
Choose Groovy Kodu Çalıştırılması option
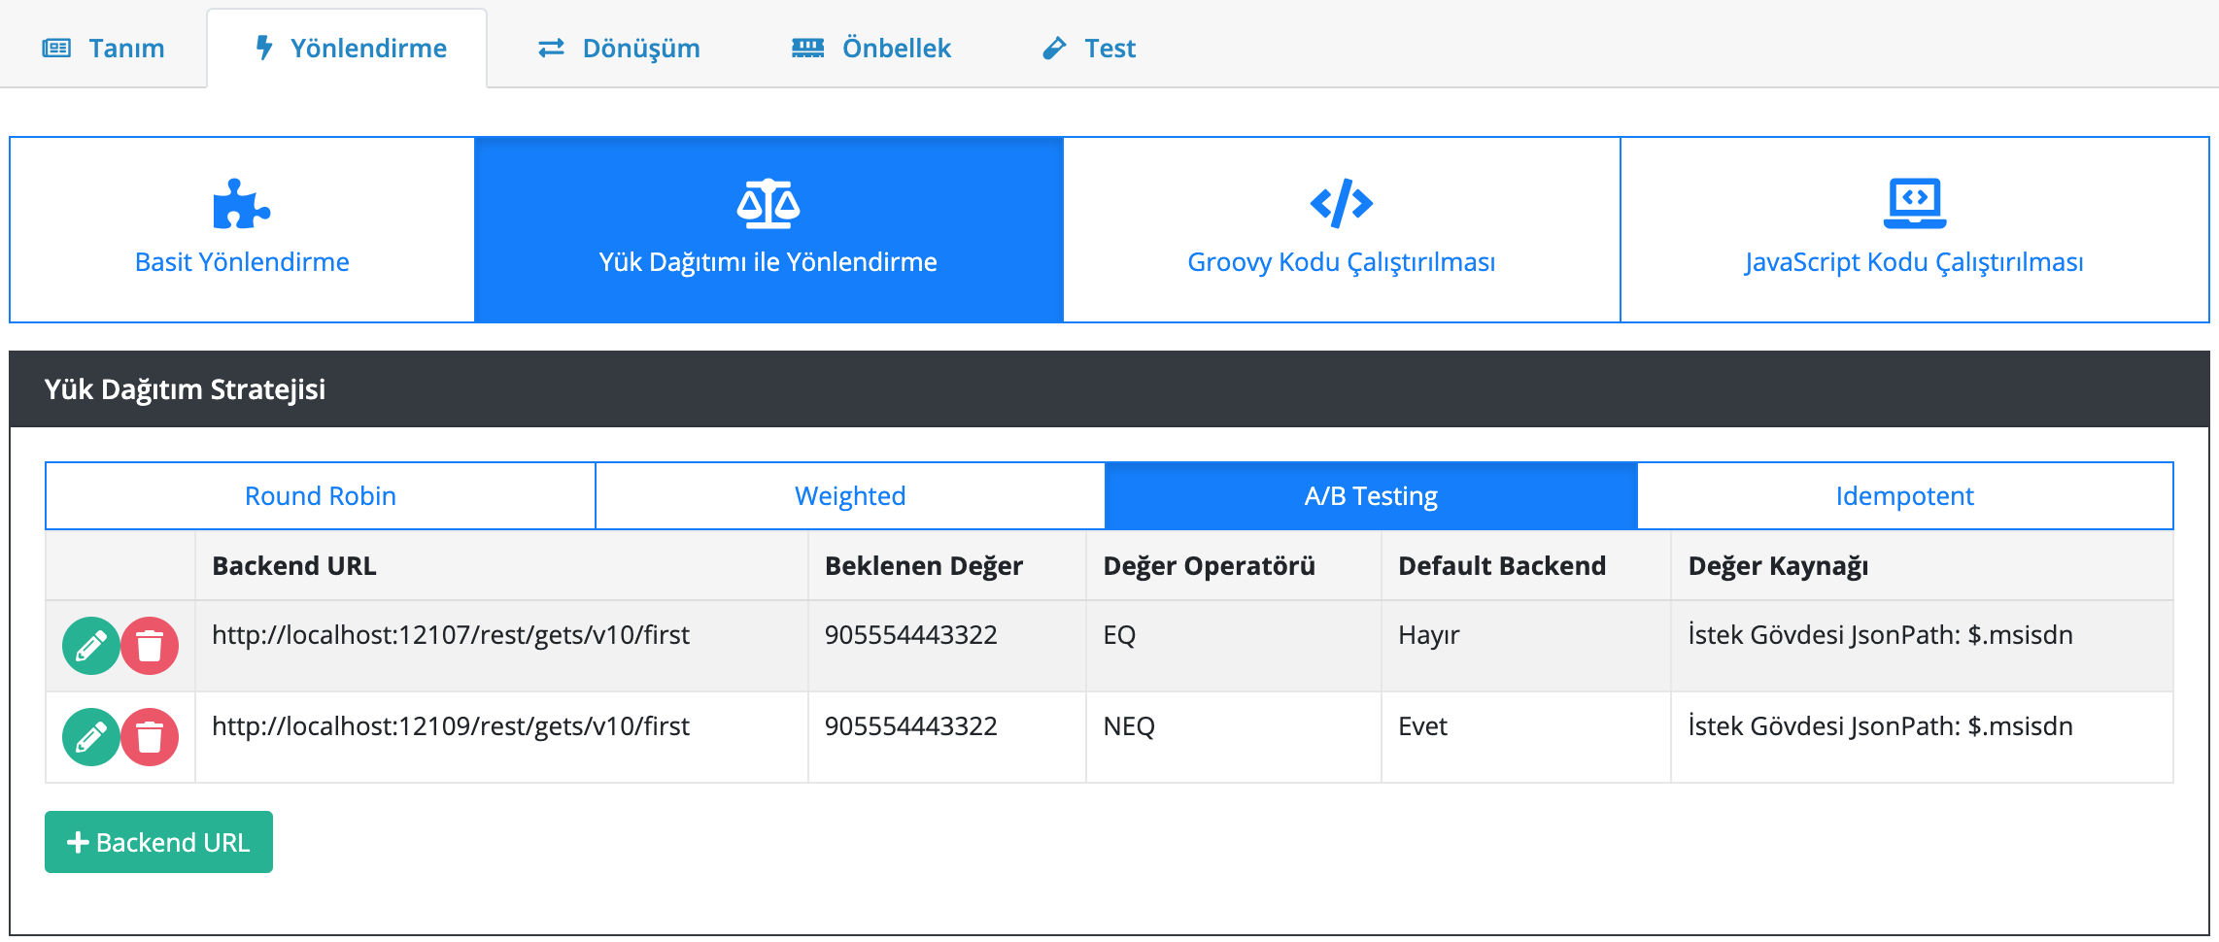pyautogui.click(x=1342, y=229)
